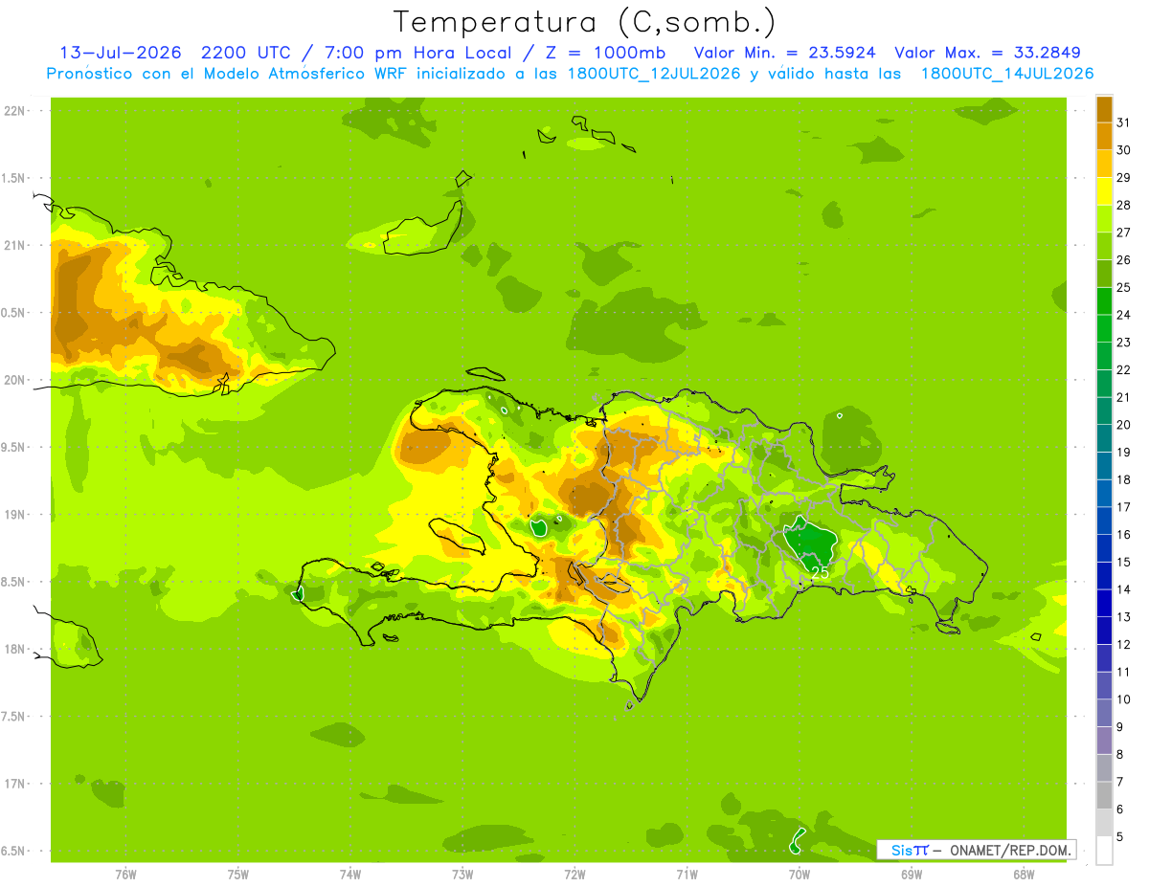Click the "70W" longitude label
This screenshot has width=1149, height=887.
point(800,874)
